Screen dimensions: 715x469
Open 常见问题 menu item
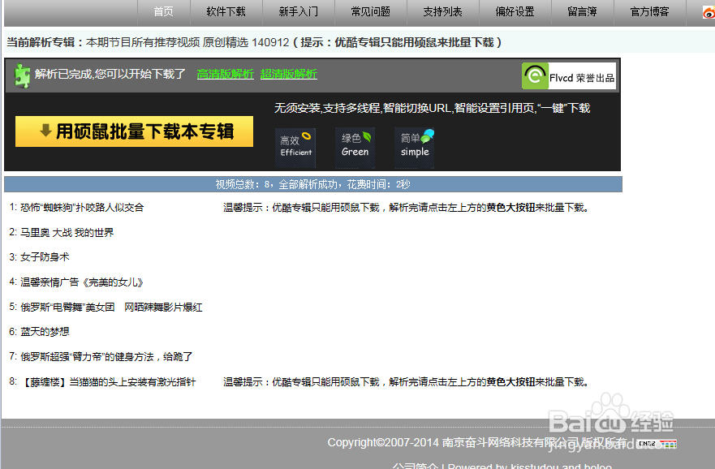[x=370, y=12]
